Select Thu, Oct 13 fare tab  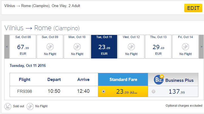158,47
